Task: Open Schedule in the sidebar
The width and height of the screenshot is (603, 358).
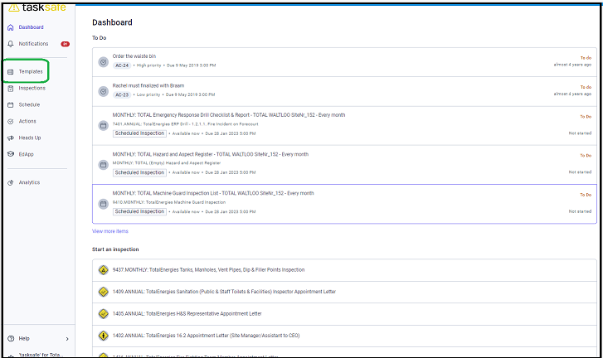Action: [29, 105]
